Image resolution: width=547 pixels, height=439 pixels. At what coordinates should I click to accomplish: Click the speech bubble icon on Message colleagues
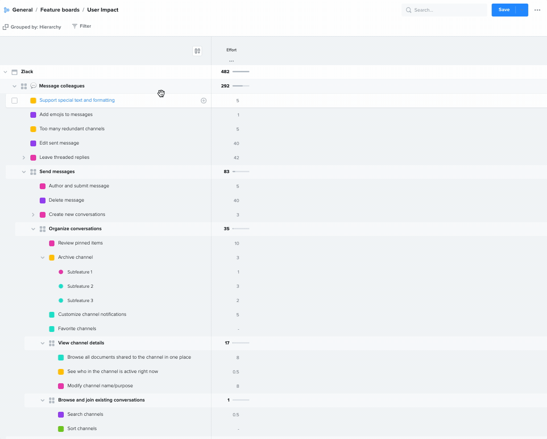click(x=33, y=86)
